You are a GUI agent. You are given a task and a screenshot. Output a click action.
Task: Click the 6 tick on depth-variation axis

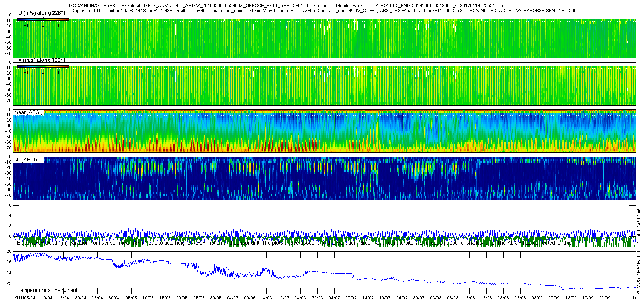click(10, 205)
